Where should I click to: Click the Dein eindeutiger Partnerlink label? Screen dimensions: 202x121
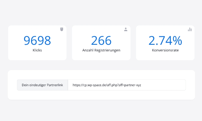pos(42,85)
